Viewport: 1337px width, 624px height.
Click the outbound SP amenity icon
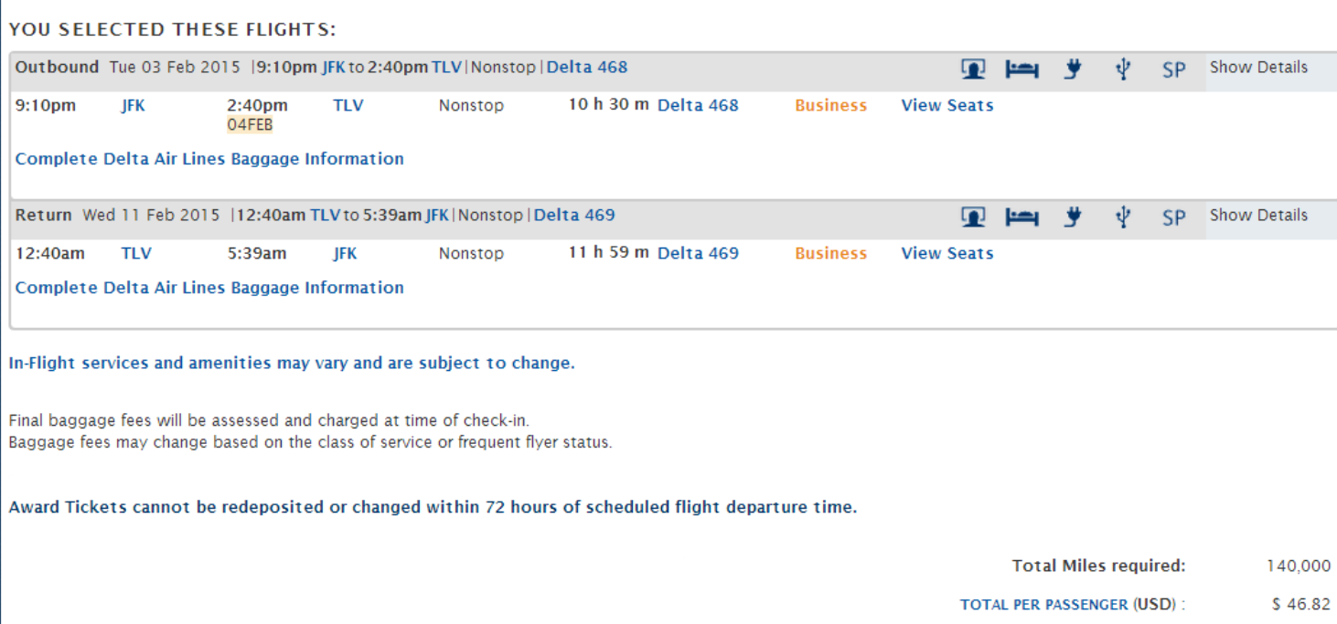click(1173, 69)
